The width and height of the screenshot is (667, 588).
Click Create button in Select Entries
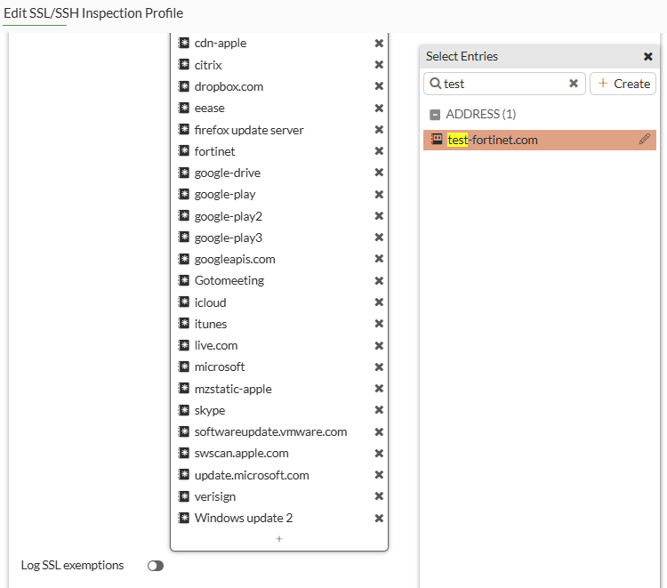623,84
